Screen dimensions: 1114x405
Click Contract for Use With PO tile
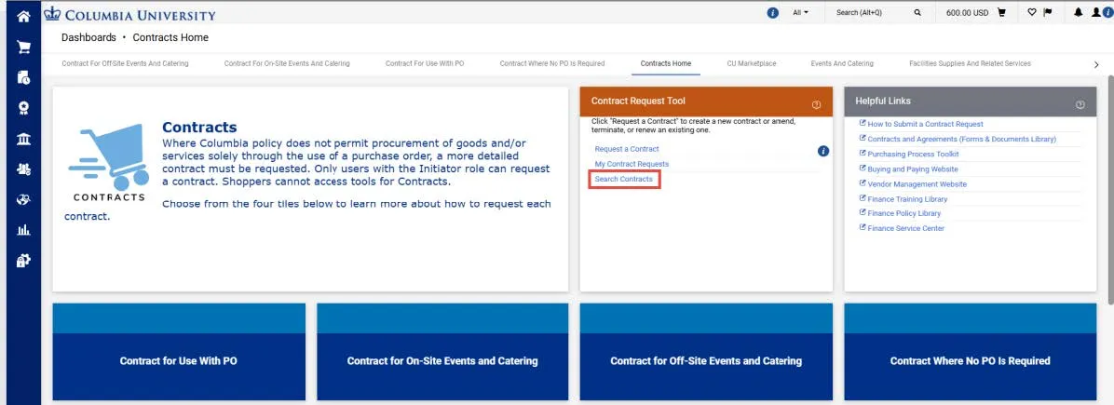click(x=179, y=353)
